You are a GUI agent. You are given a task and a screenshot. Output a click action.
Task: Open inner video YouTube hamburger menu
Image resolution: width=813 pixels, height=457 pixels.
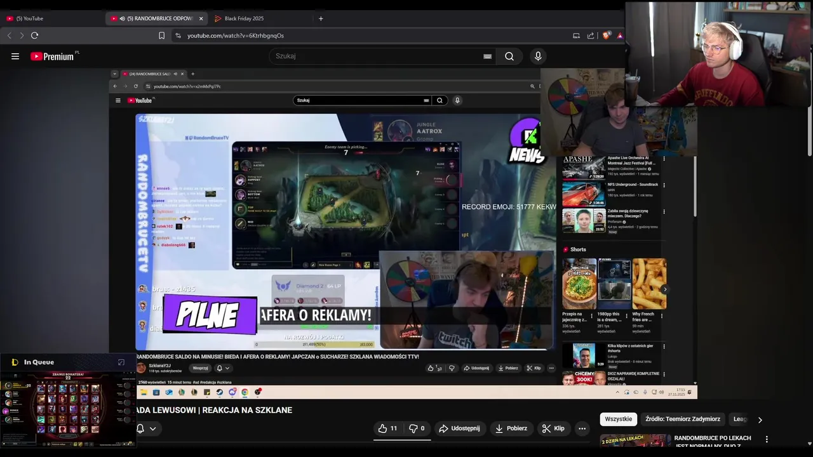(118, 100)
